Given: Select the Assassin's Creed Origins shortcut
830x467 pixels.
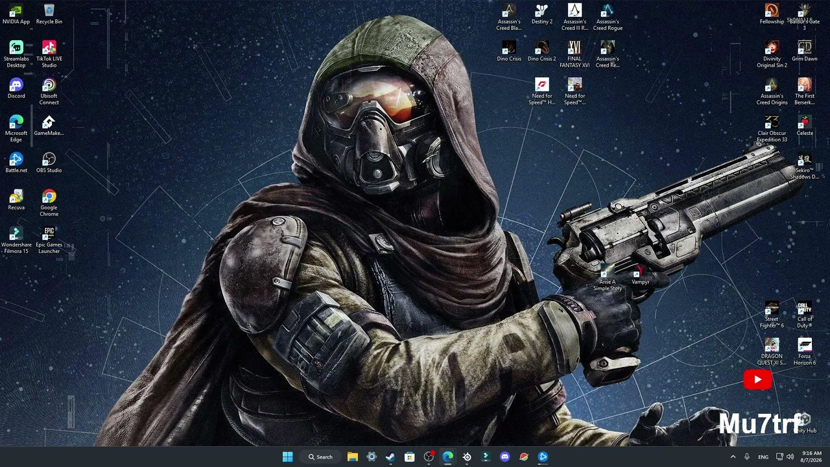Looking at the screenshot, I should click(772, 91).
